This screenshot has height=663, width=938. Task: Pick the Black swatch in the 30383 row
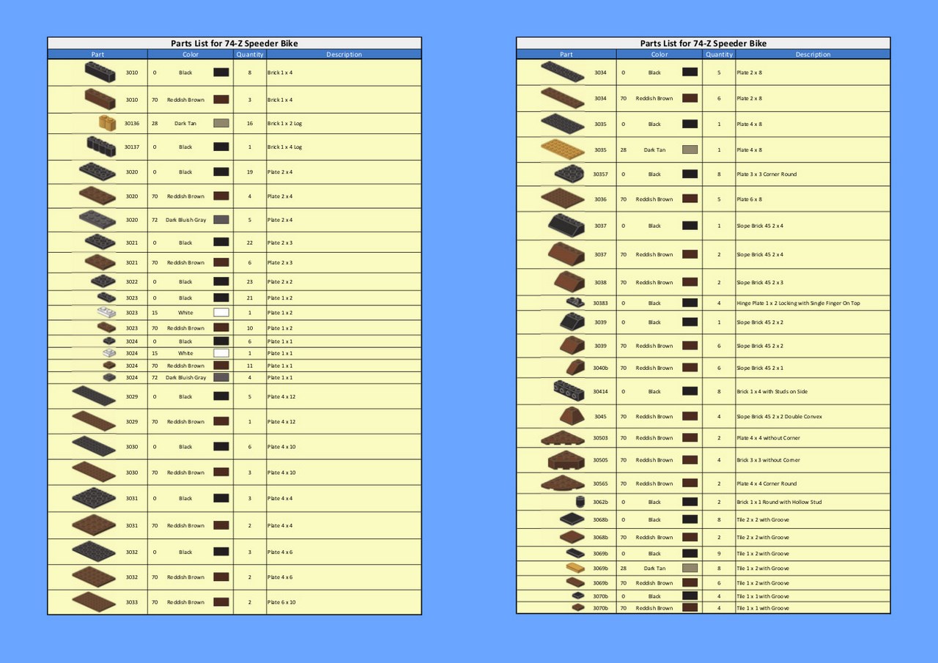click(690, 303)
